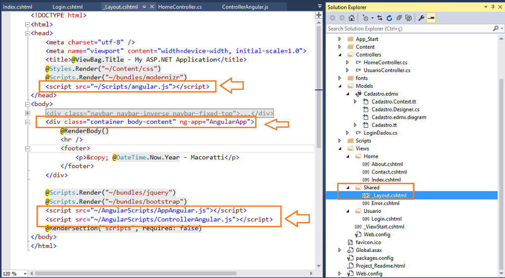Select About.cshtml in Home folder

387,164
